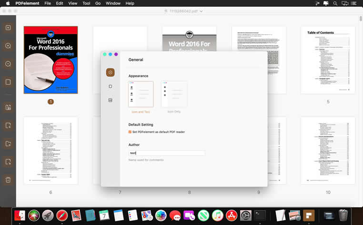
Task: Click the add blank page icon
Action: click(8, 125)
